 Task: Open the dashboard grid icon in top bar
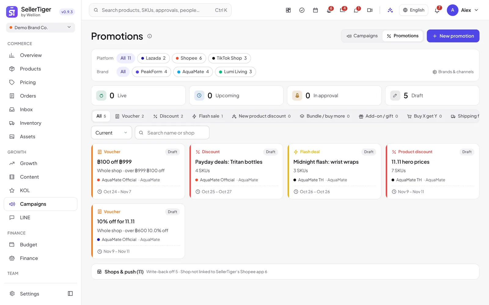[288, 10]
